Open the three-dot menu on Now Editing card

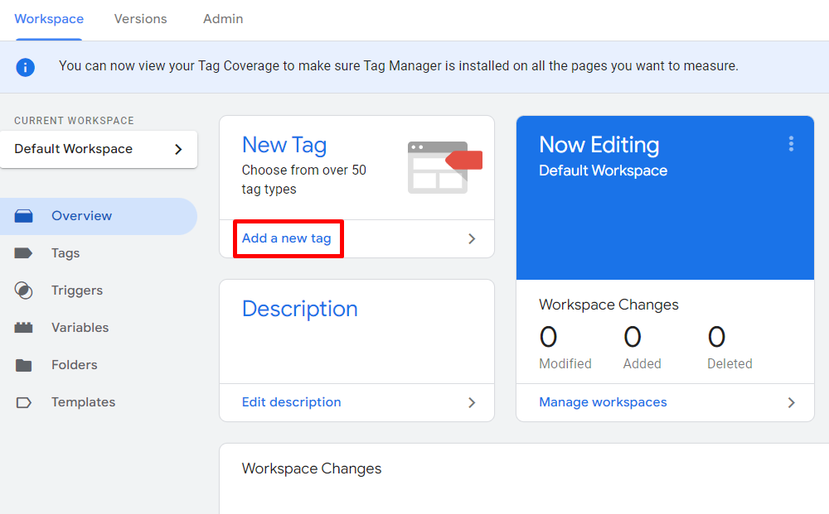(791, 143)
